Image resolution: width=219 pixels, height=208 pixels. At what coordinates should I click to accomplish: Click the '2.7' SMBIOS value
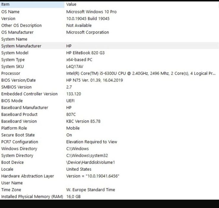(x=69, y=87)
